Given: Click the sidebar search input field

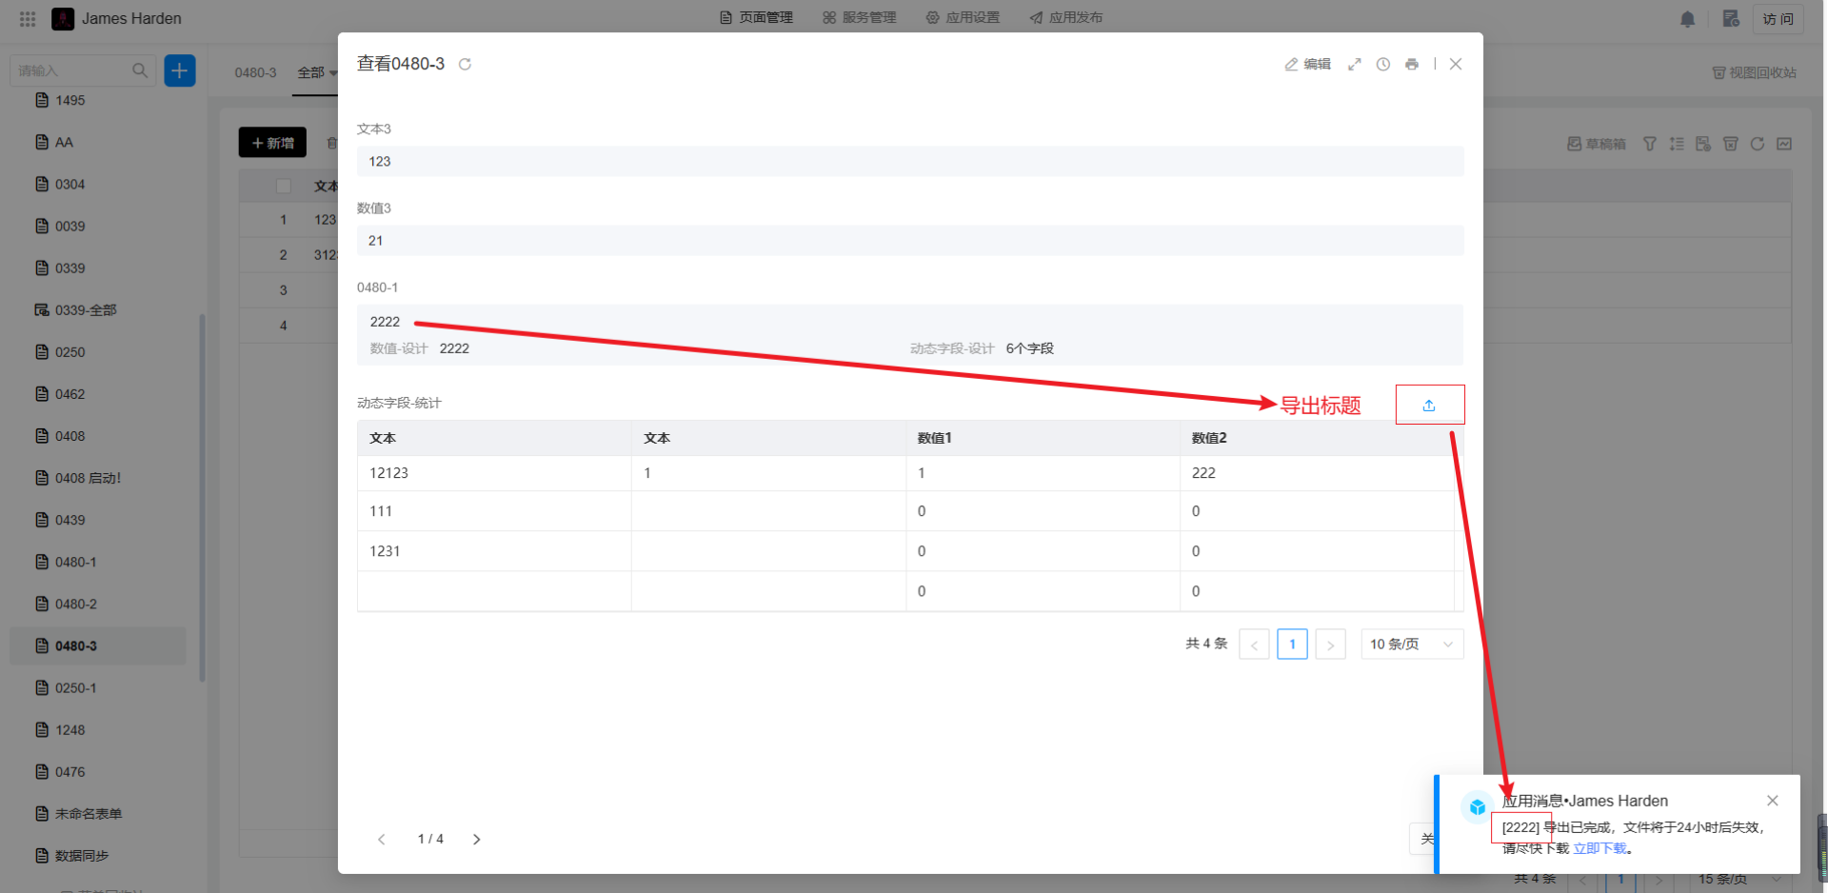Looking at the screenshot, I should [x=71, y=70].
